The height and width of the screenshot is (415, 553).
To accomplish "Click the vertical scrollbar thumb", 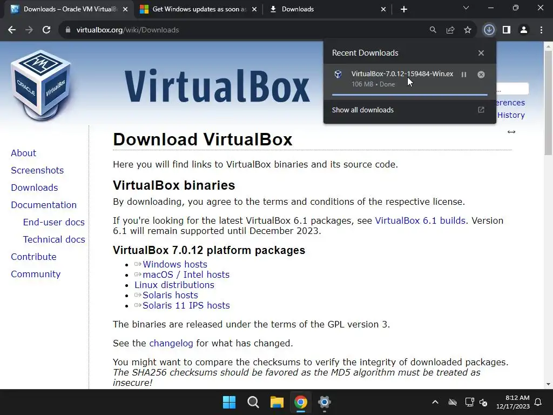I will [x=548, y=102].
